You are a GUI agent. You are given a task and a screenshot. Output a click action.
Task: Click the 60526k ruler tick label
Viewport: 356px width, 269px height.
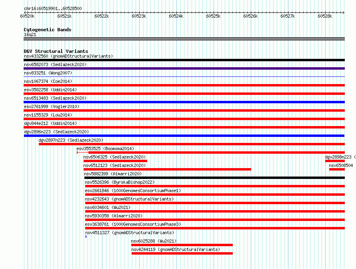click(x=250, y=16)
